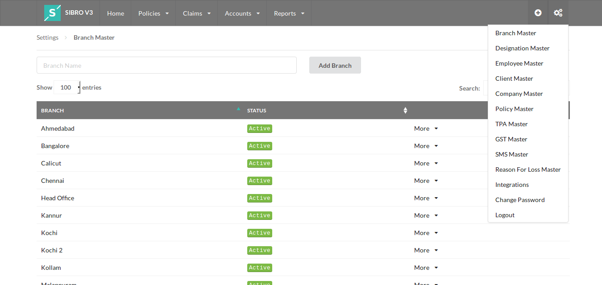Click Settings breadcrumb link
The image size is (602, 285).
click(47, 37)
